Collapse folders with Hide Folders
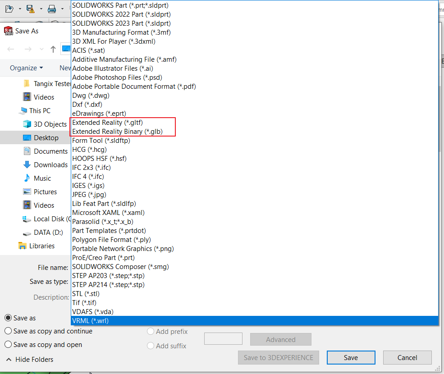 [x=29, y=359]
